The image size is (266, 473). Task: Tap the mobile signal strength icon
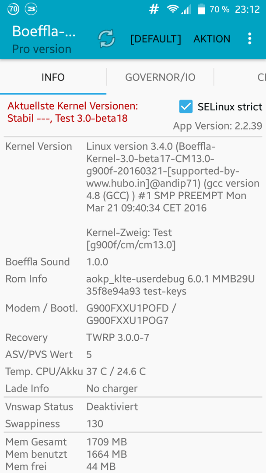point(186,10)
